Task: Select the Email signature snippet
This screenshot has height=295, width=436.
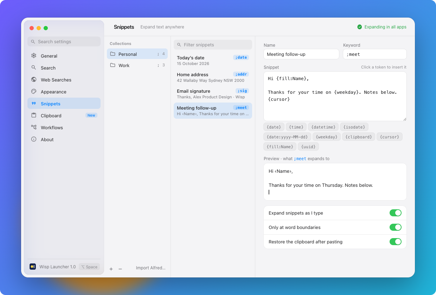Action: point(213,94)
